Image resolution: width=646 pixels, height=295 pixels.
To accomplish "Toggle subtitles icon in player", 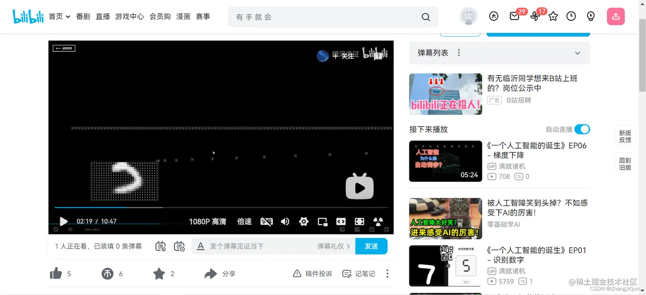I will (x=267, y=221).
